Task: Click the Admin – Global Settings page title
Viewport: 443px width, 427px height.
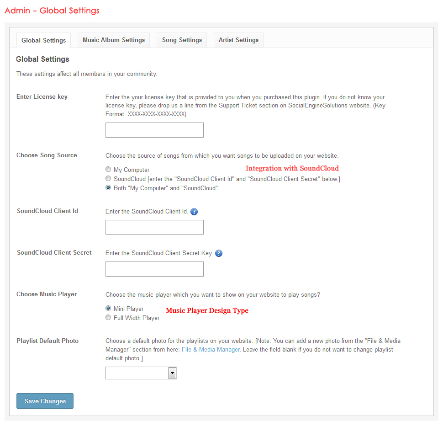Action: pyautogui.click(x=52, y=11)
